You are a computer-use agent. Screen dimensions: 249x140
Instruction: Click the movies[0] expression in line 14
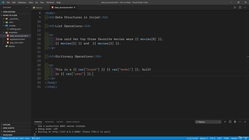point(148,39)
